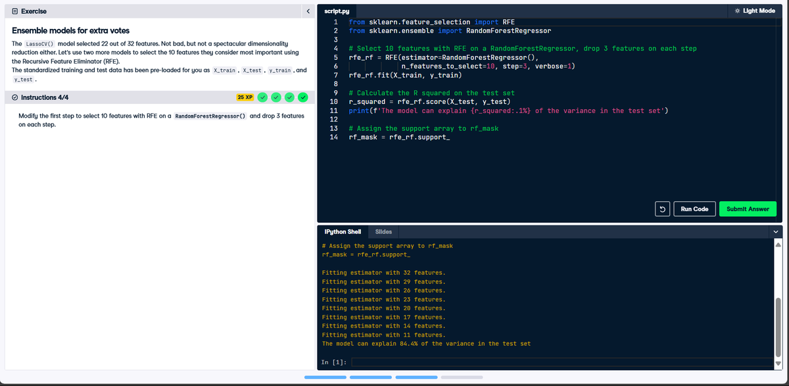
Task: Click code line 1 importing RFE
Action: [432, 22]
